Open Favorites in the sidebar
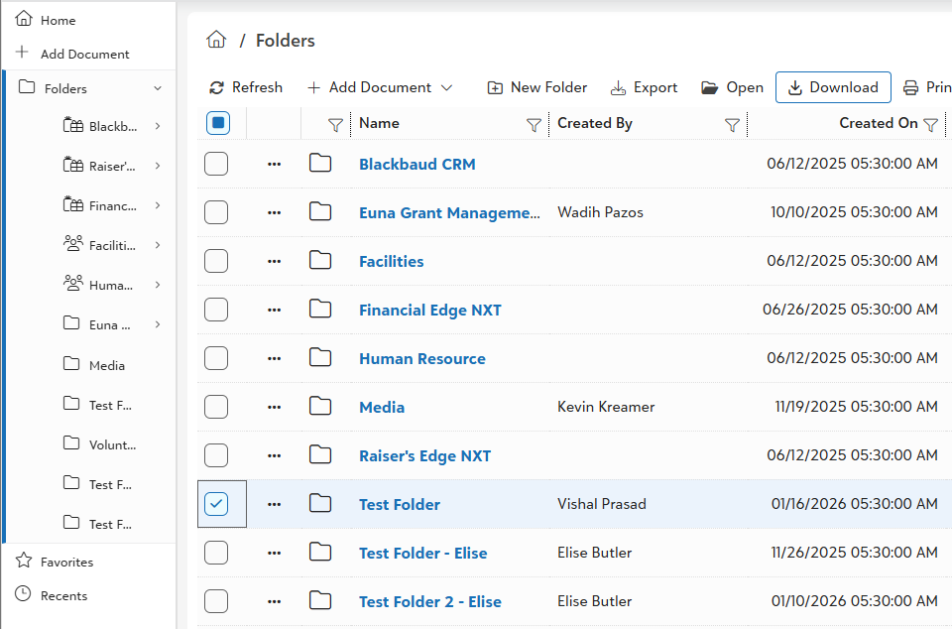Image resolution: width=952 pixels, height=629 pixels. pos(66,563)
